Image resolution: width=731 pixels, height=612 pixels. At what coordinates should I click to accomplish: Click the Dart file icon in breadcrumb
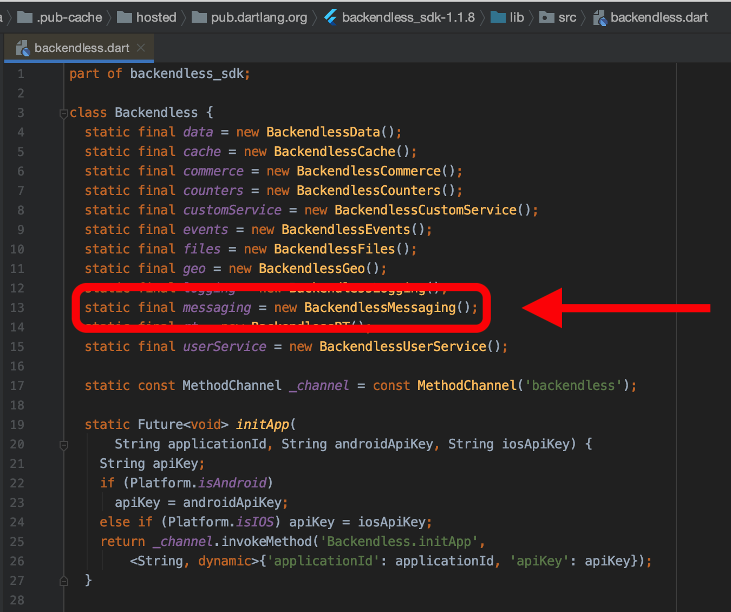click(600, 18)
